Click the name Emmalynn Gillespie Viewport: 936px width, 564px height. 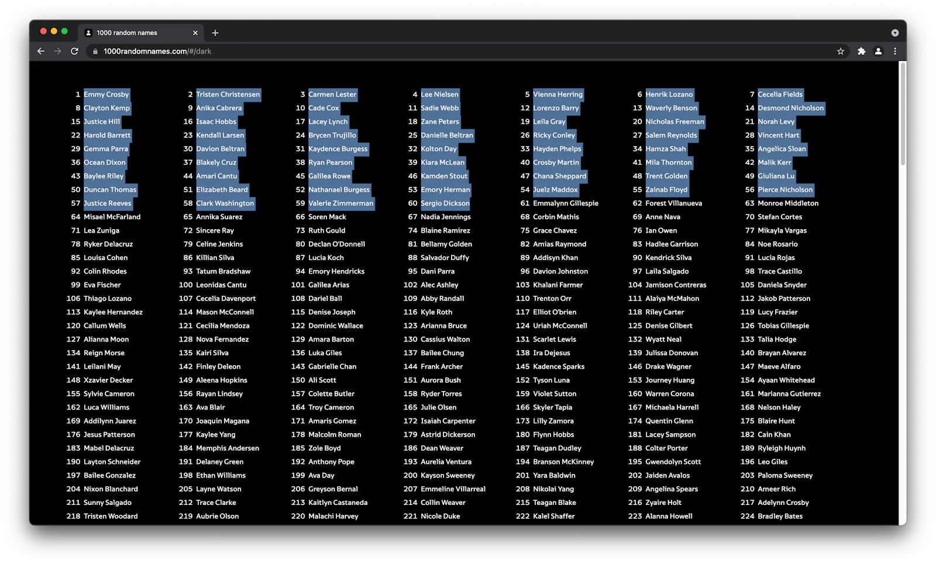coord(566,203)
